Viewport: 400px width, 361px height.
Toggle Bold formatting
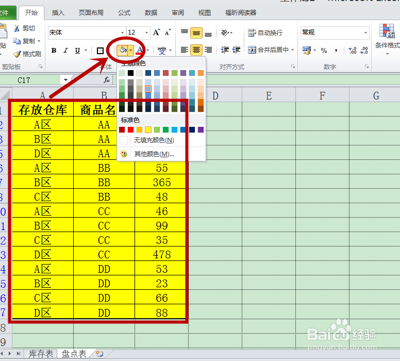[54, 51]
